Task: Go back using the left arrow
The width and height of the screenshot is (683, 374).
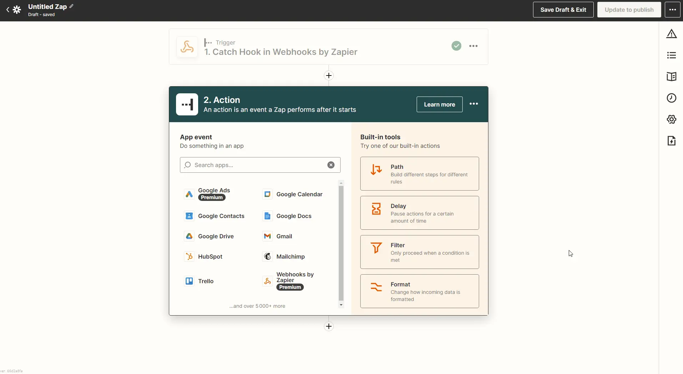Action: point(7,10)
